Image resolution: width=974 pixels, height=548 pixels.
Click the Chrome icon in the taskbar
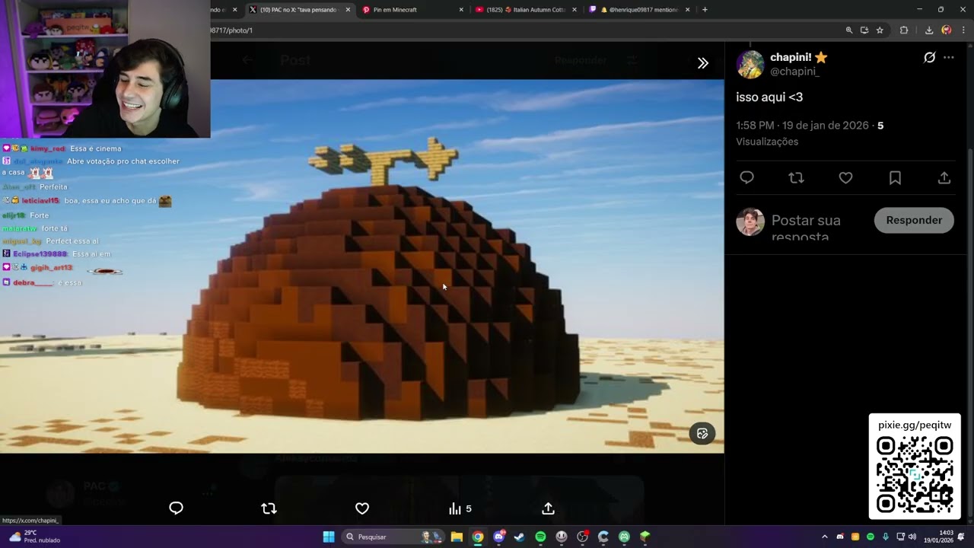(477, 537)
